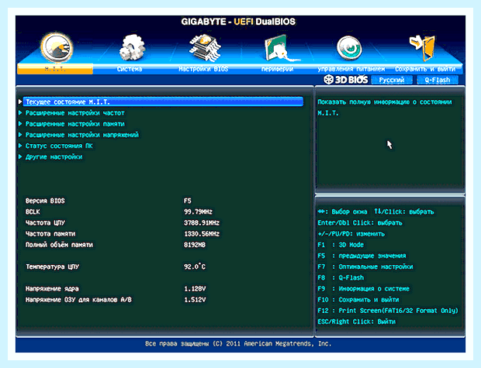The image size is (481, 368).
Task: Click the Частота ЦПУ label
Action: 45,223
